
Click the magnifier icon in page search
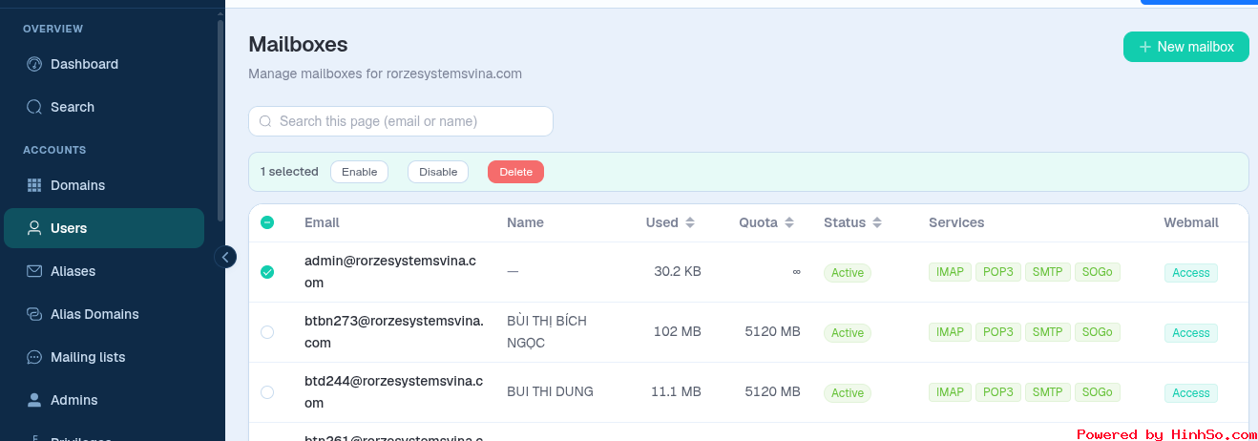(x=265, y=121)
